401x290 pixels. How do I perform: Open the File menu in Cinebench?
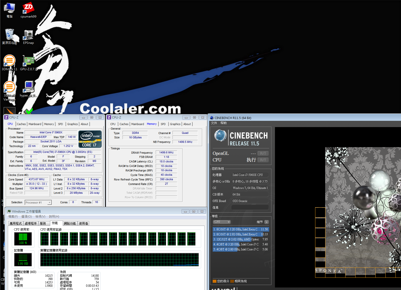214,123
